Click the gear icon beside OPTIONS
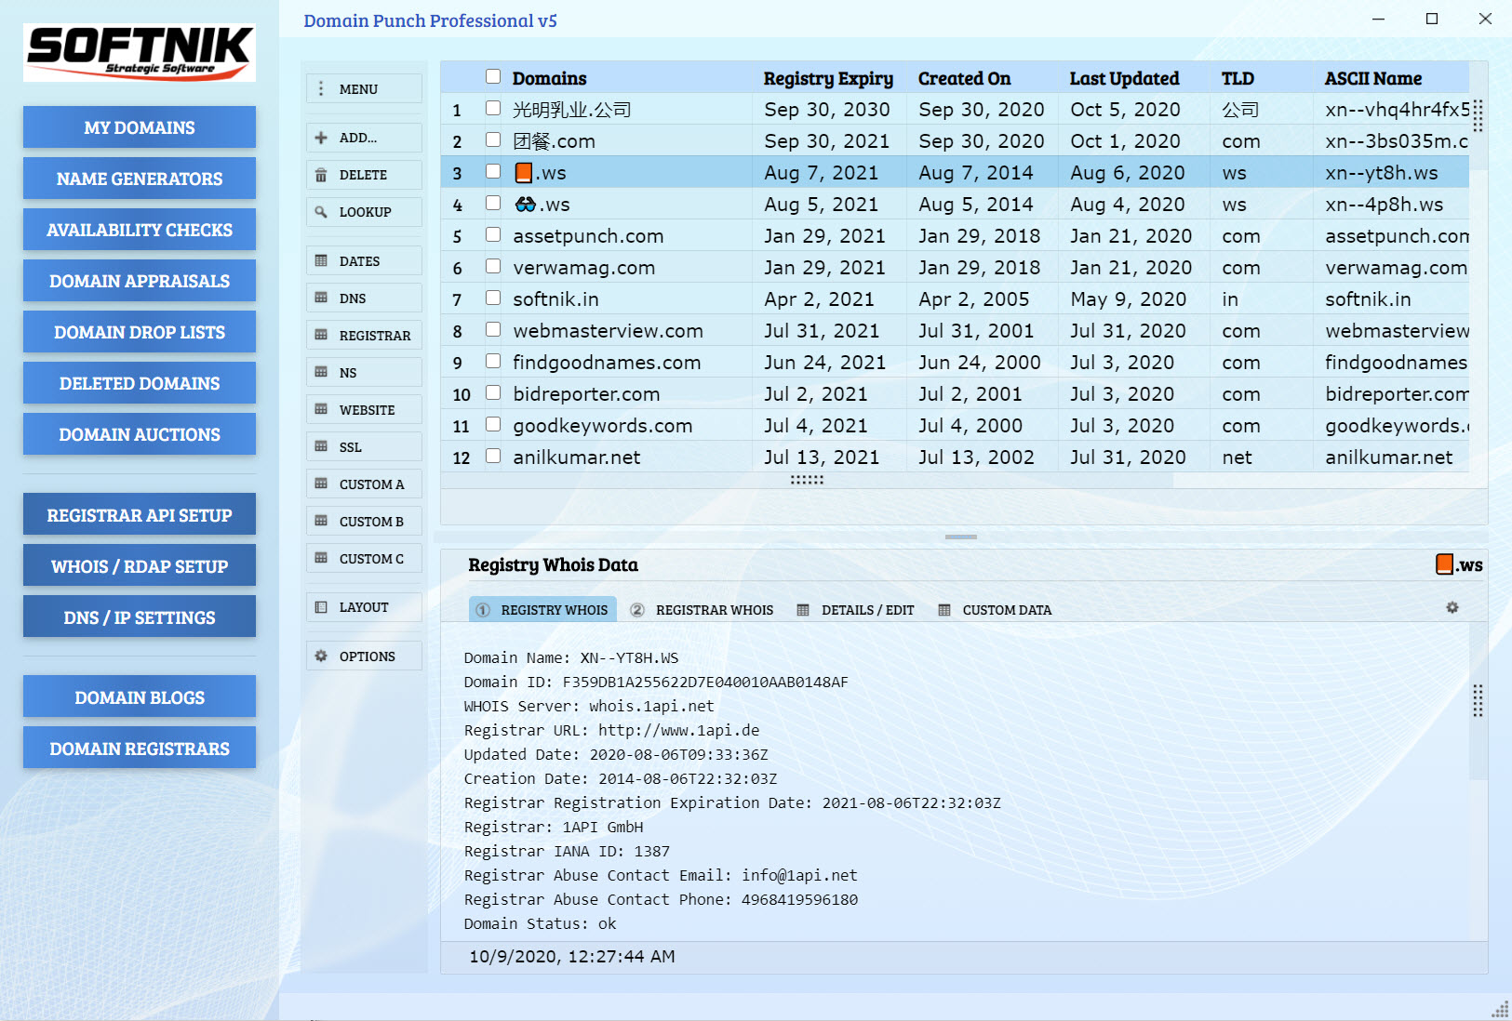 [x=321, y=656]
